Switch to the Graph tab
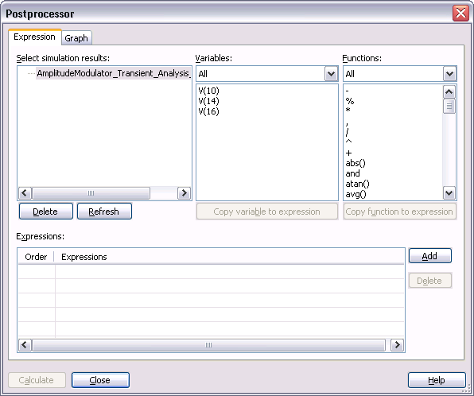Image resolution: width=474 pixels, height=396 pixels. click(x=76, y=38)
